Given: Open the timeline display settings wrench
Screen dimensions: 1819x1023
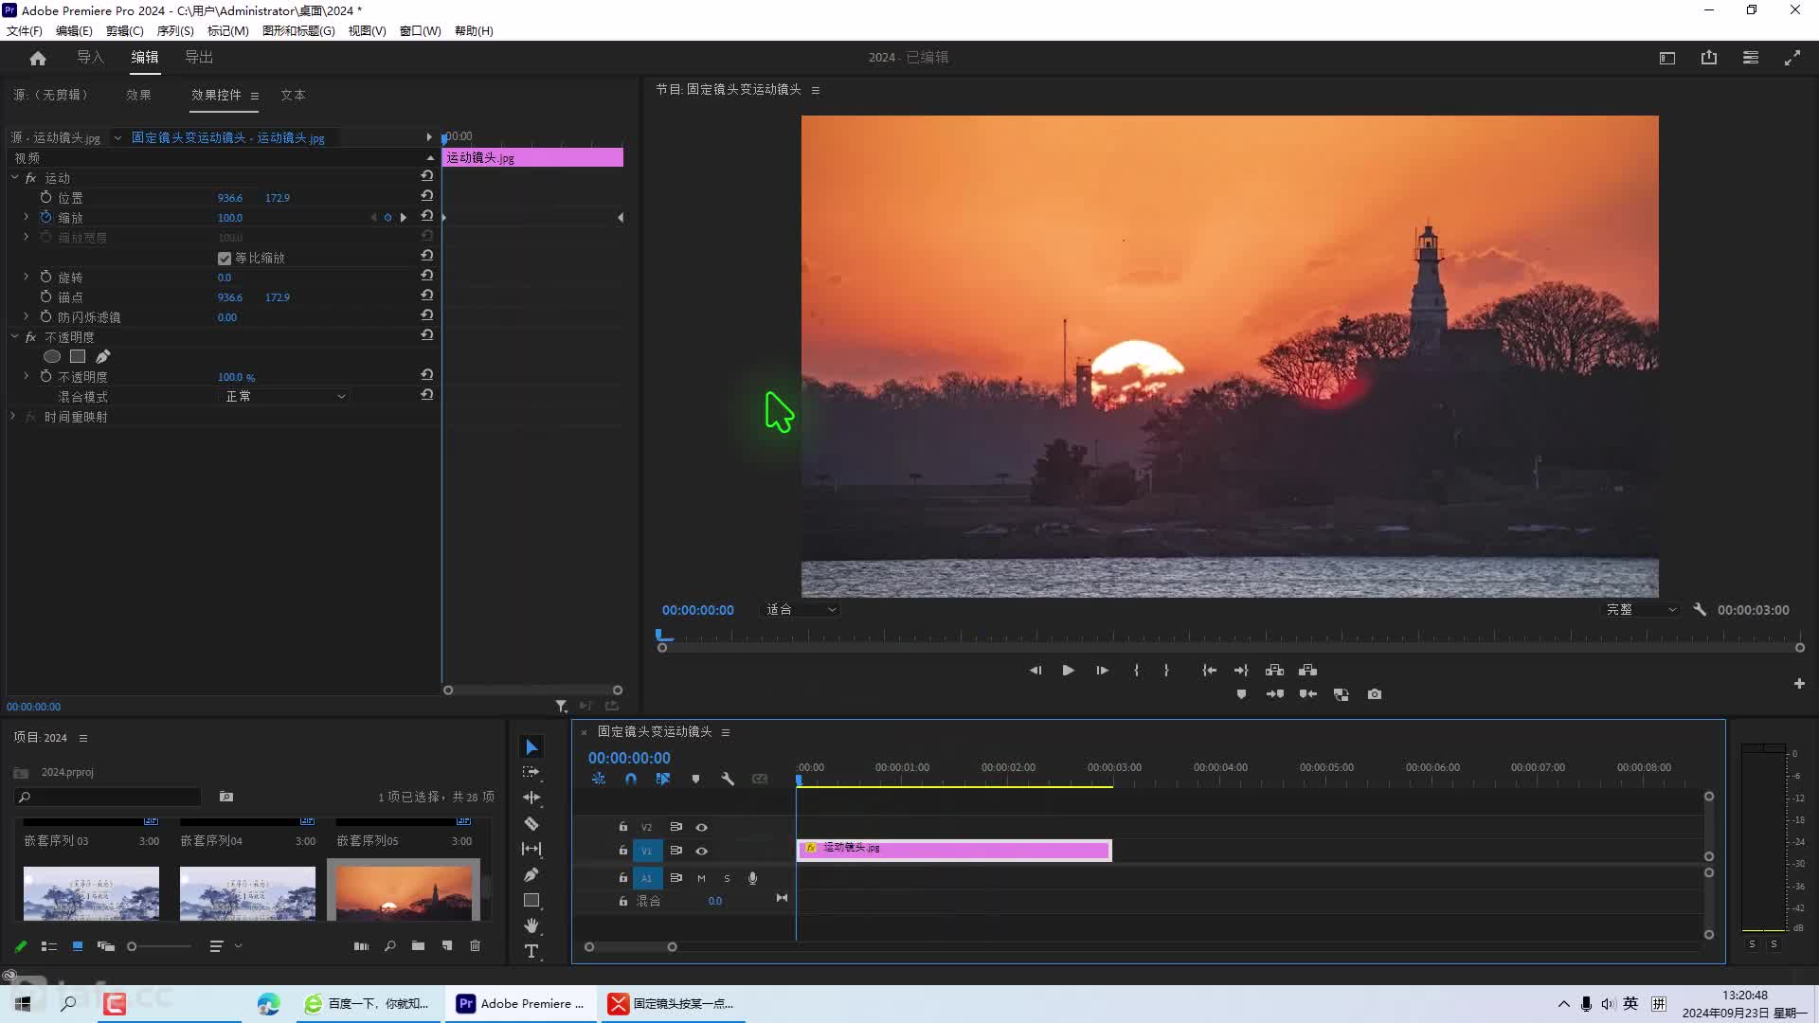Looking at the screenshot, I should pyautogui.click(x=728, y=779).
